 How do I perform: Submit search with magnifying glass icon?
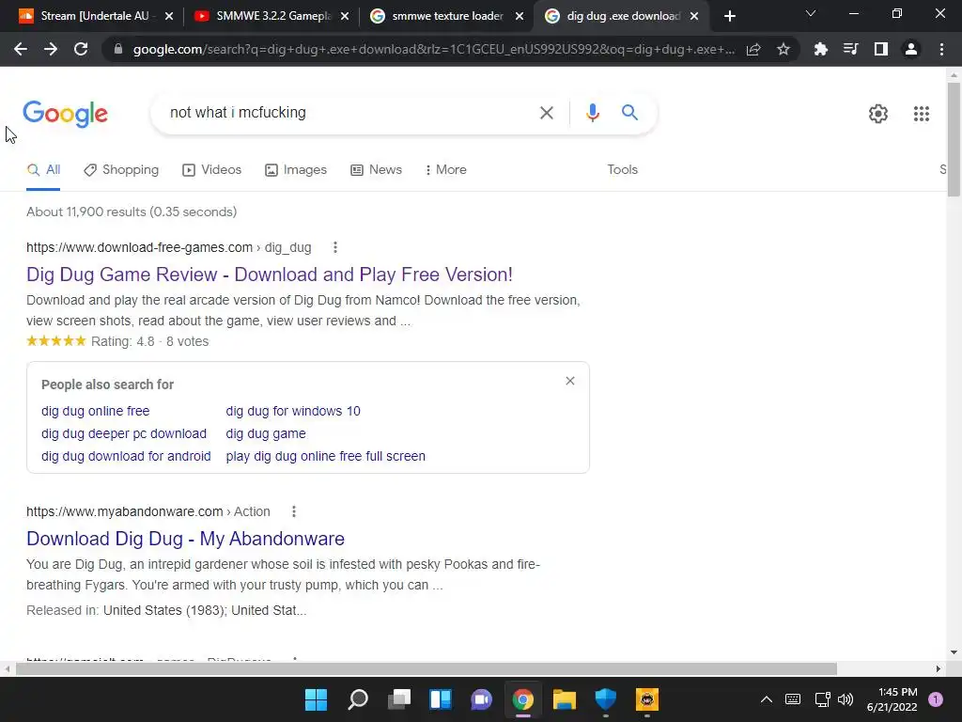[x=629, y=113]
